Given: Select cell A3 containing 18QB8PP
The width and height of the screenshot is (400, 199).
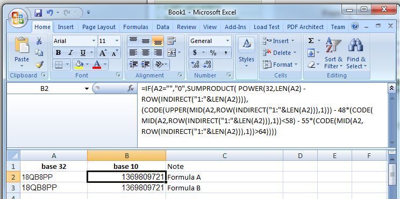Looking at the screenshot, I should 54,188.
